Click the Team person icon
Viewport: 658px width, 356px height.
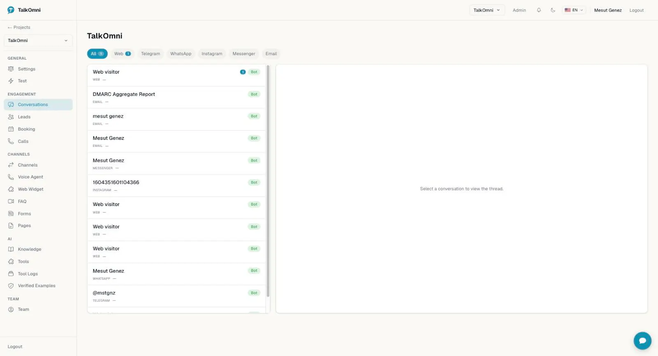click(x=11, y=310)
